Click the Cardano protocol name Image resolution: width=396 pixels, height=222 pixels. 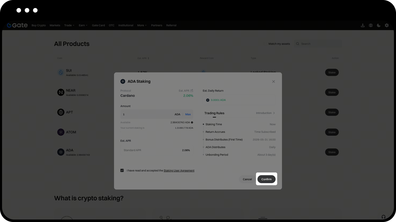[x=127, y=96]
